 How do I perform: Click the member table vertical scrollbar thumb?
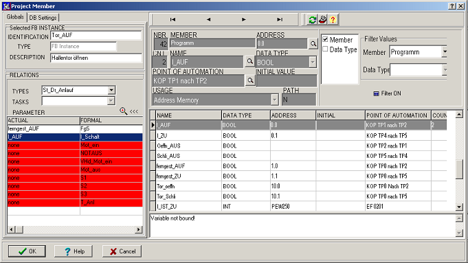(x=459, y=169)
